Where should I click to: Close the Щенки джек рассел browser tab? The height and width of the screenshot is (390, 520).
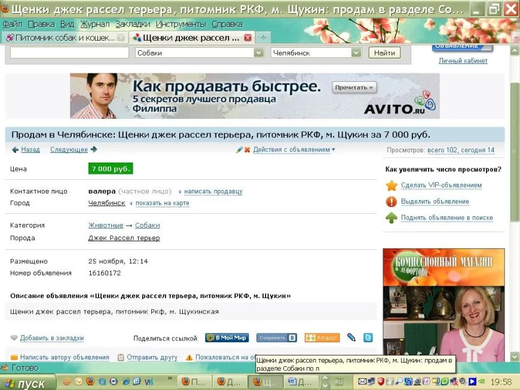pos(247,38)
